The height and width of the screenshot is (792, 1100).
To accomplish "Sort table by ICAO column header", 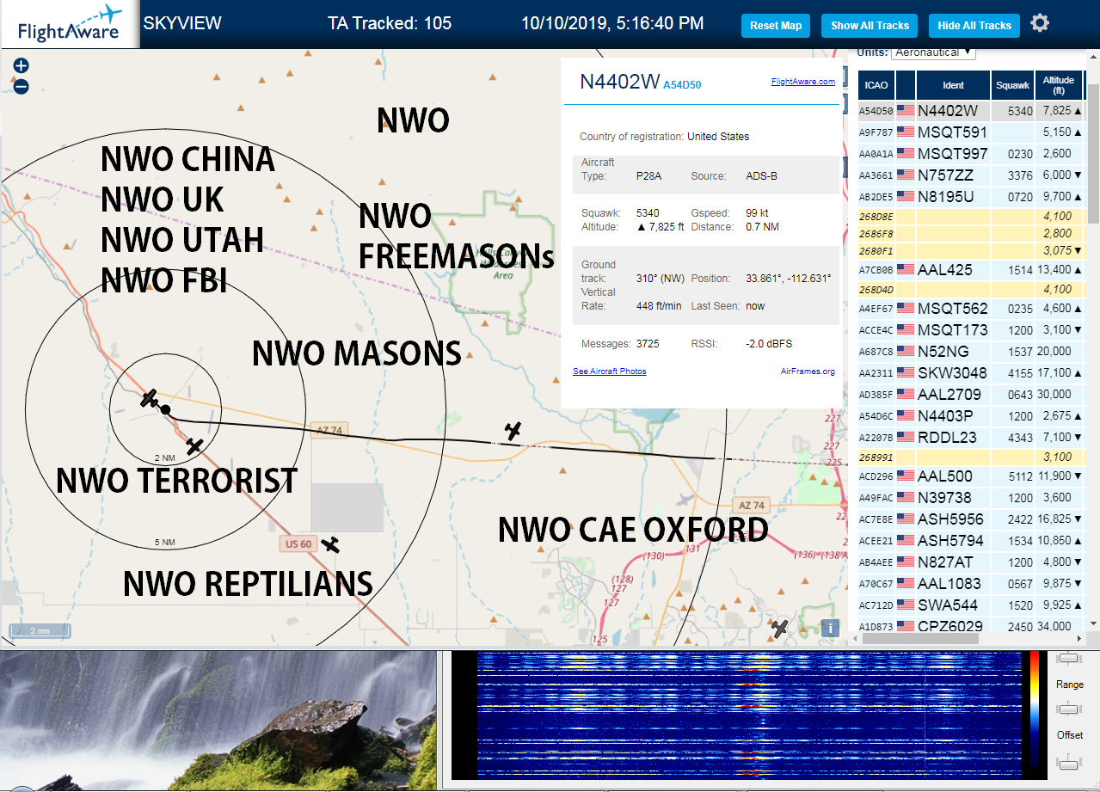I will 876,85.
